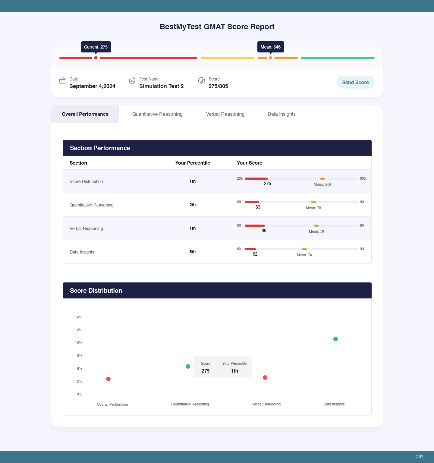The image size is (434, 463).
Task: Open the Data Insights tab
Action: [281, 114]
